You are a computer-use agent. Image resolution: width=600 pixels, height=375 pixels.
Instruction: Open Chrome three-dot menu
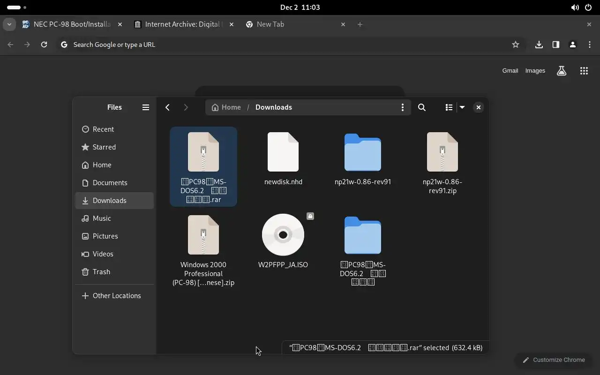(590, 45)
